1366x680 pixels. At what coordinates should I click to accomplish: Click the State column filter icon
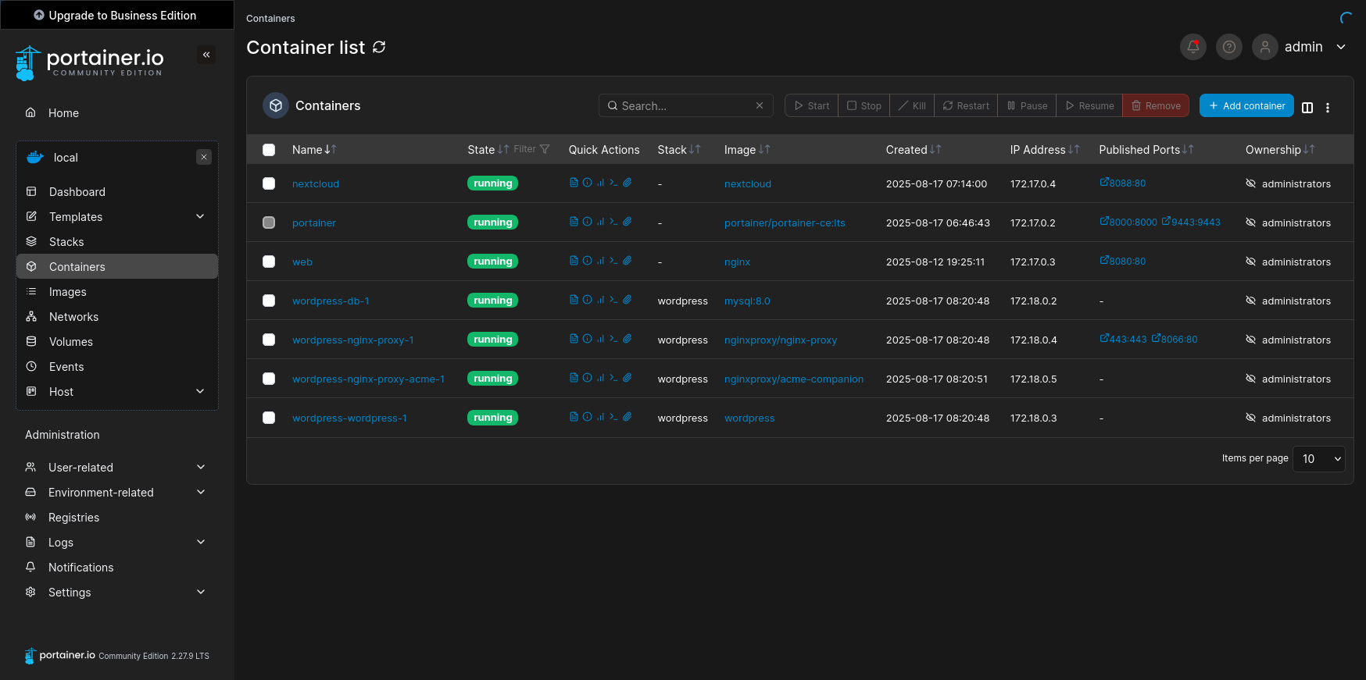(x=545, y=149)
